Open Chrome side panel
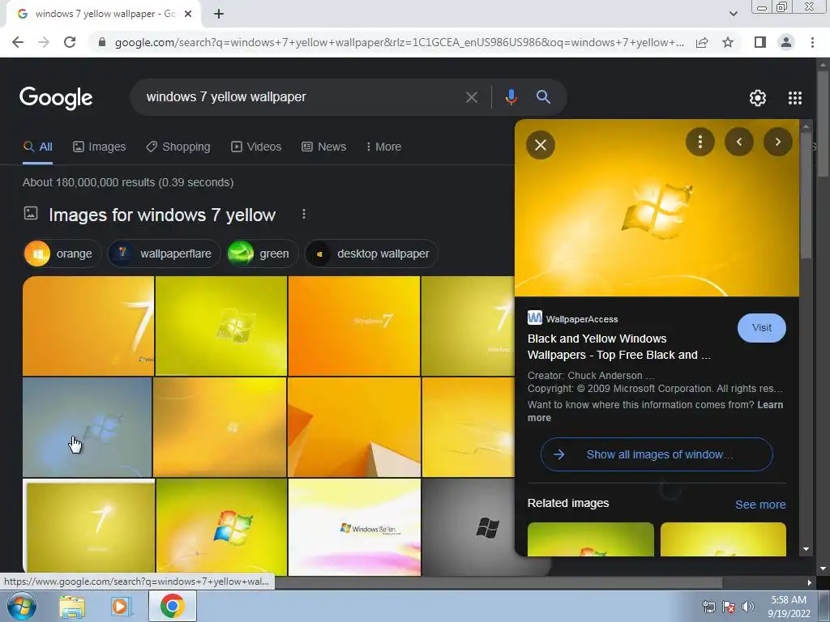 point(760,42)
